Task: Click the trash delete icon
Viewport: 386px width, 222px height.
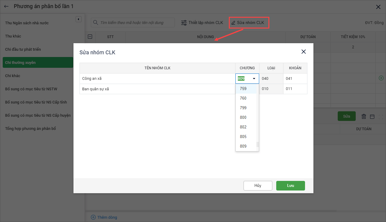Action: click(364, 116)
